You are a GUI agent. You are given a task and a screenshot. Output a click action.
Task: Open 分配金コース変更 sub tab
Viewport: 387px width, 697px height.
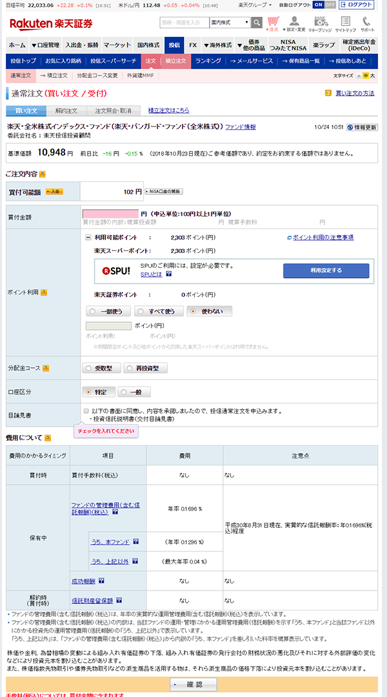pyautogui.click(x=97, y=76)
